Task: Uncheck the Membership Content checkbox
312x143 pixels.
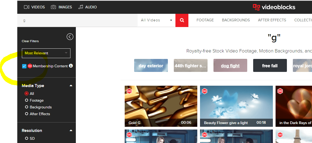Action: coord(24,66)
